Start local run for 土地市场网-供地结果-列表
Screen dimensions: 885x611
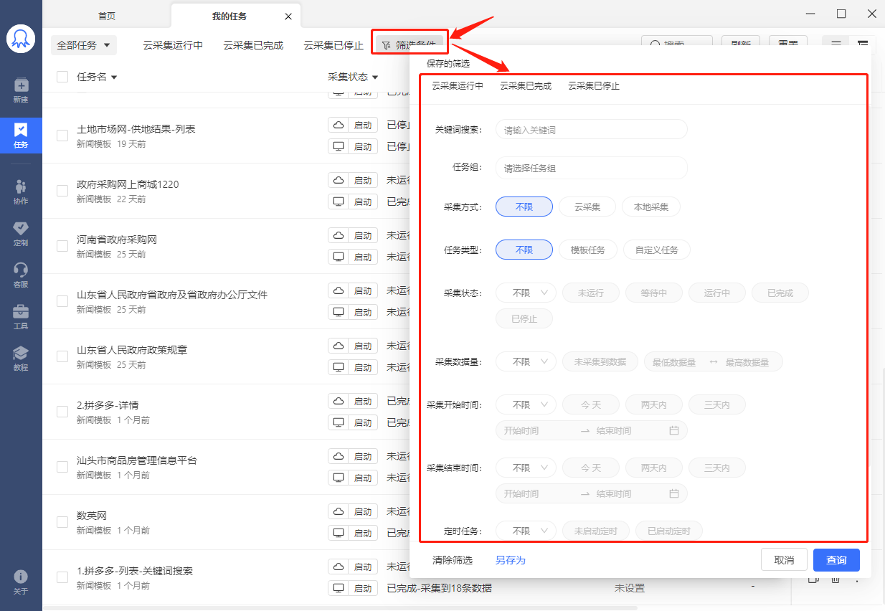pyautogui.click(x=354, y=146)
